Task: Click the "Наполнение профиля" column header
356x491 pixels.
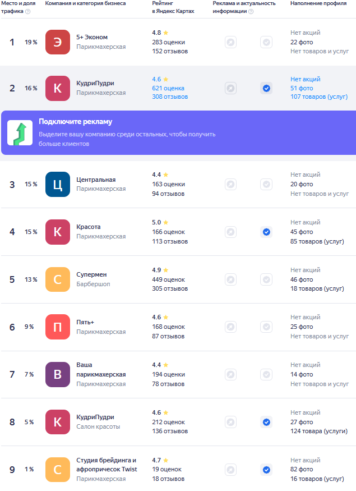Action: pyautogui.click(x=318, y=3)
